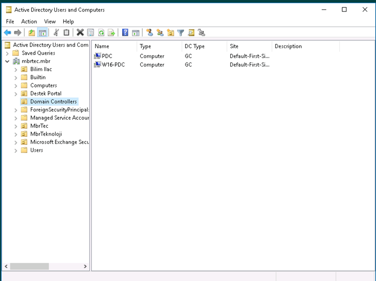The width and height of the screenshot is (376, 281).
Task: Sort by Description column header
Action: click(x=306, y=46)
